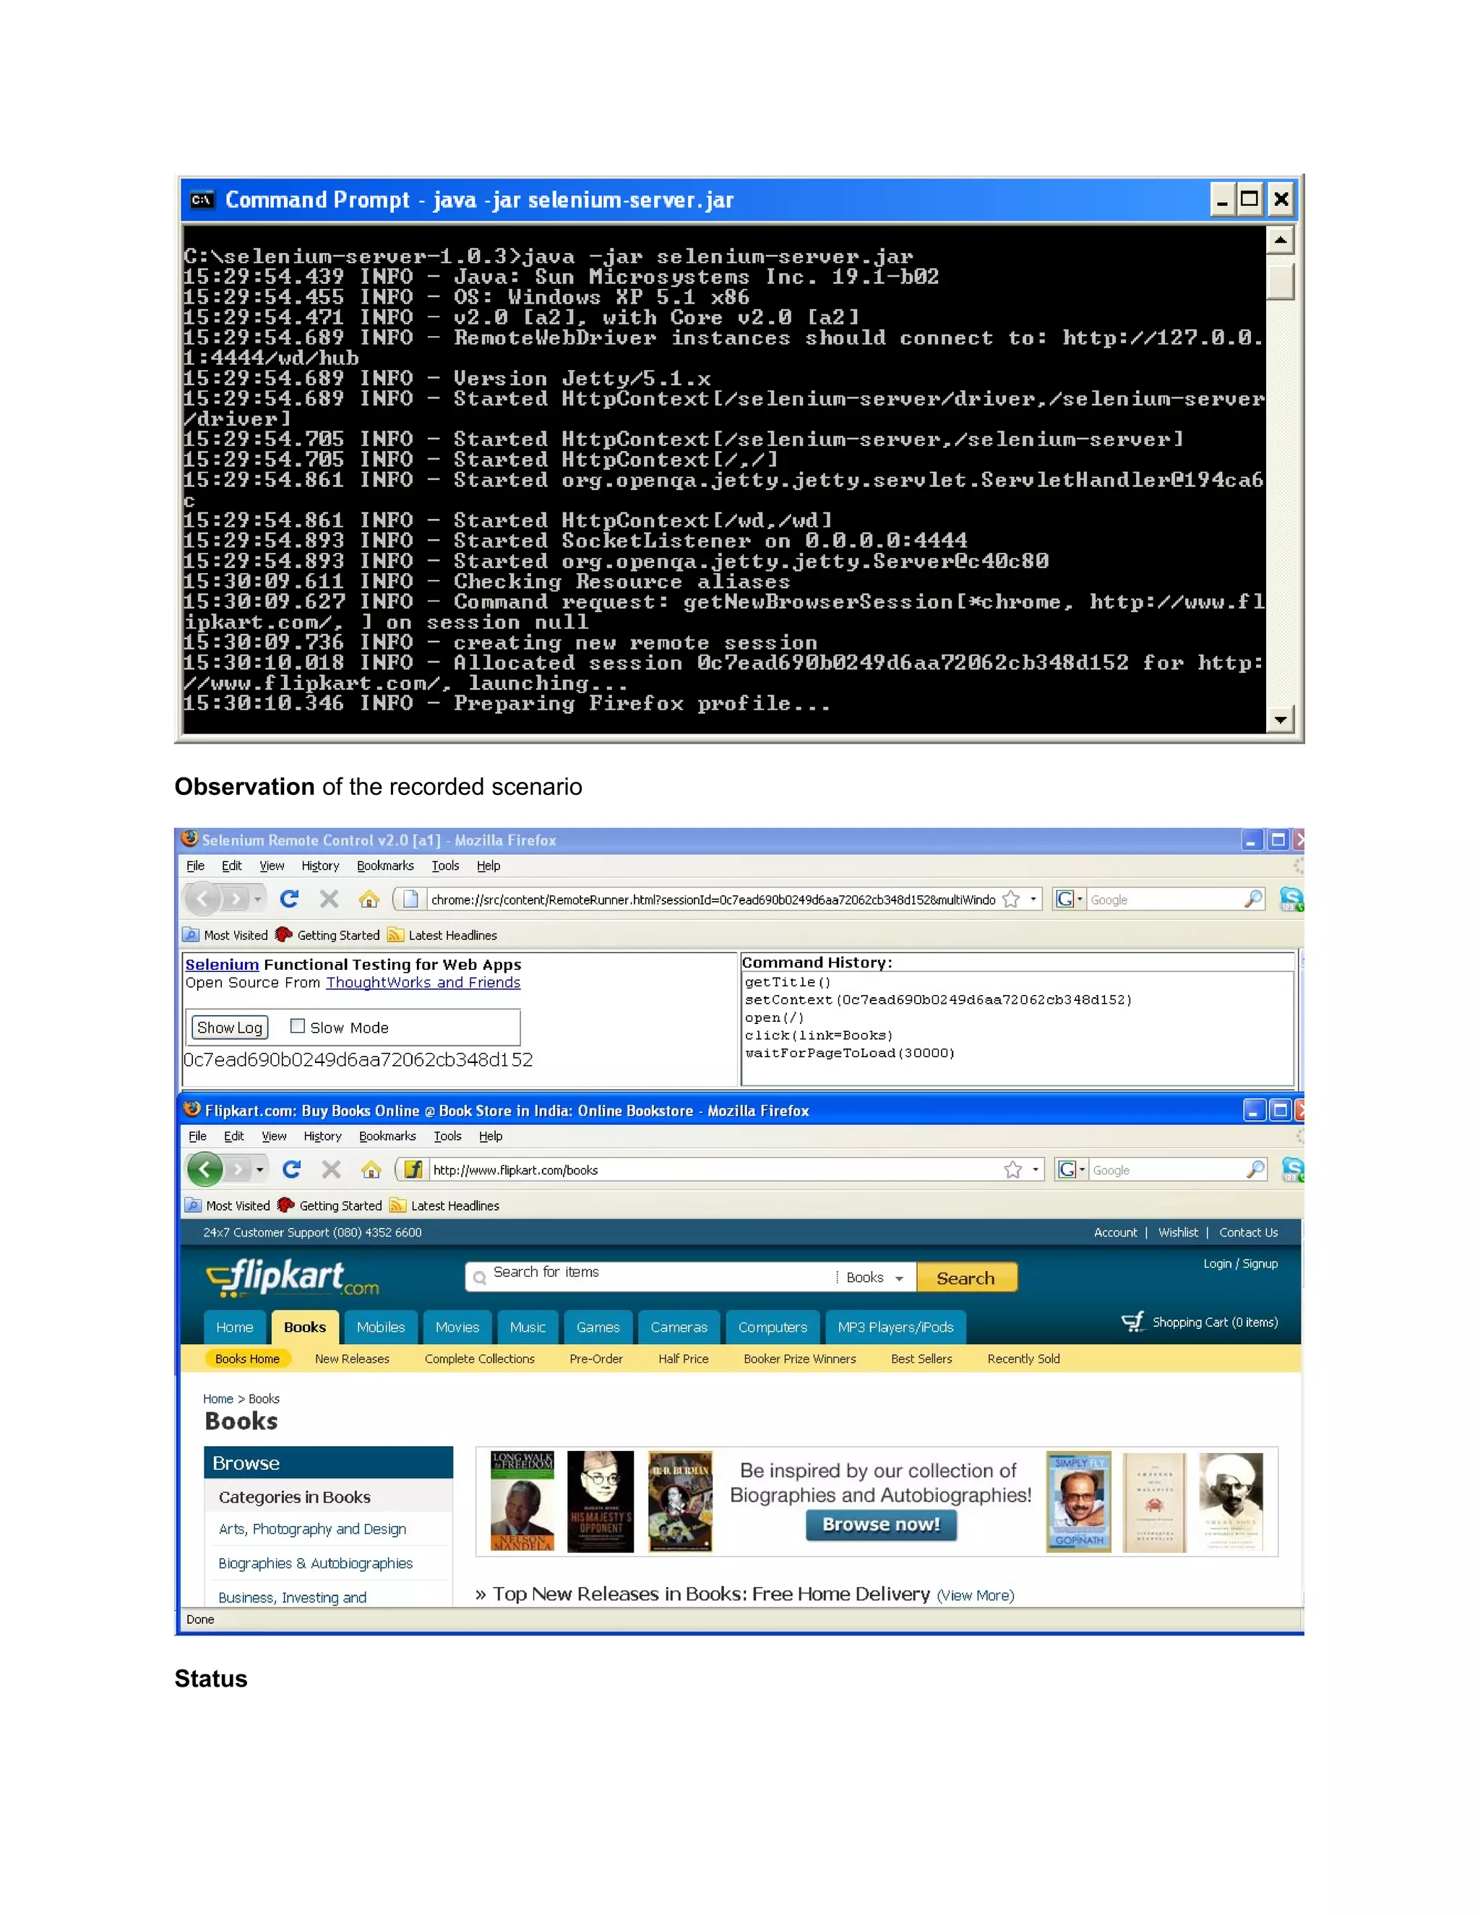1480x1915 pixels.
Task: Click green back arrow in Flipkart browser
Action: 205,1170
